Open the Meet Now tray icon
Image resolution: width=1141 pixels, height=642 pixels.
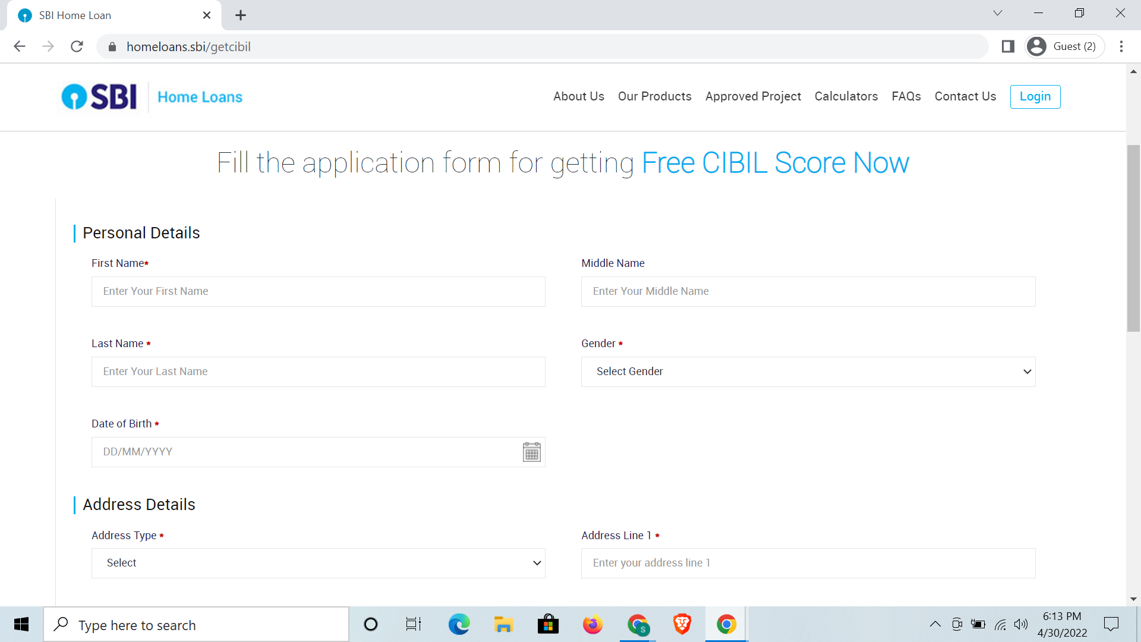[957, 624]
